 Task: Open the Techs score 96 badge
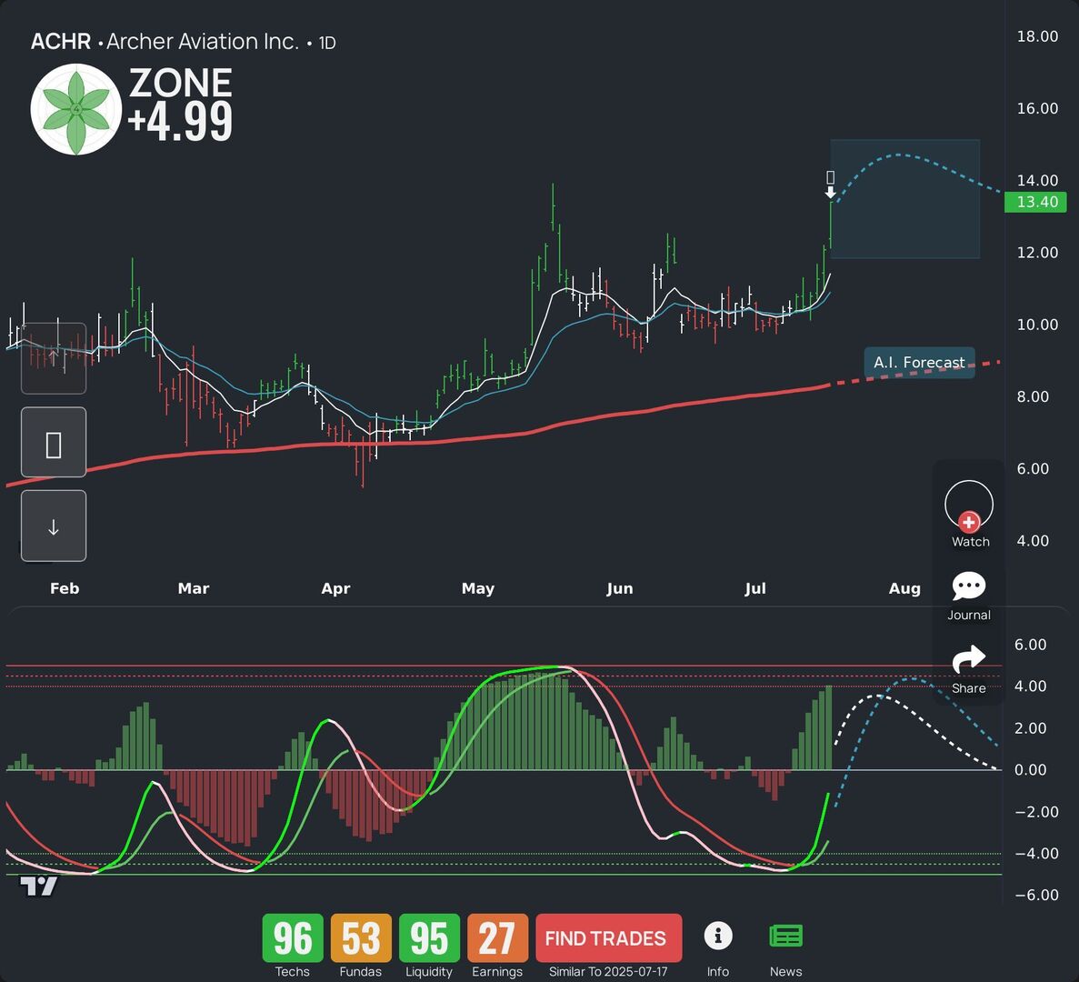[293, 938]
